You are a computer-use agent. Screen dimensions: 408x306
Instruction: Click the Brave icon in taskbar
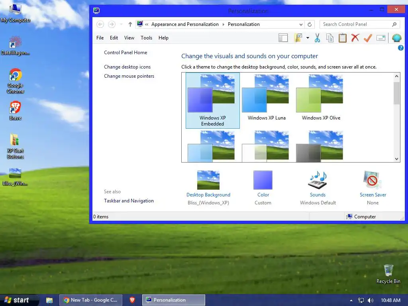pos(132,300)
